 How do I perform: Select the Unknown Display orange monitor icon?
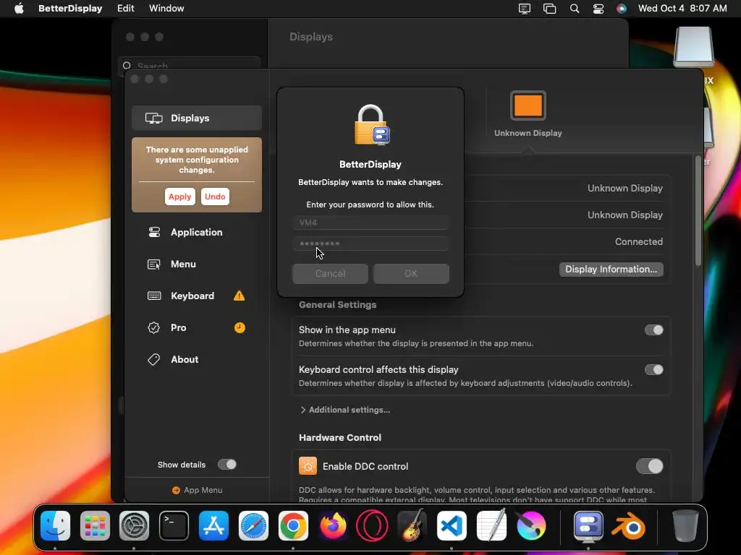point(528,106)
